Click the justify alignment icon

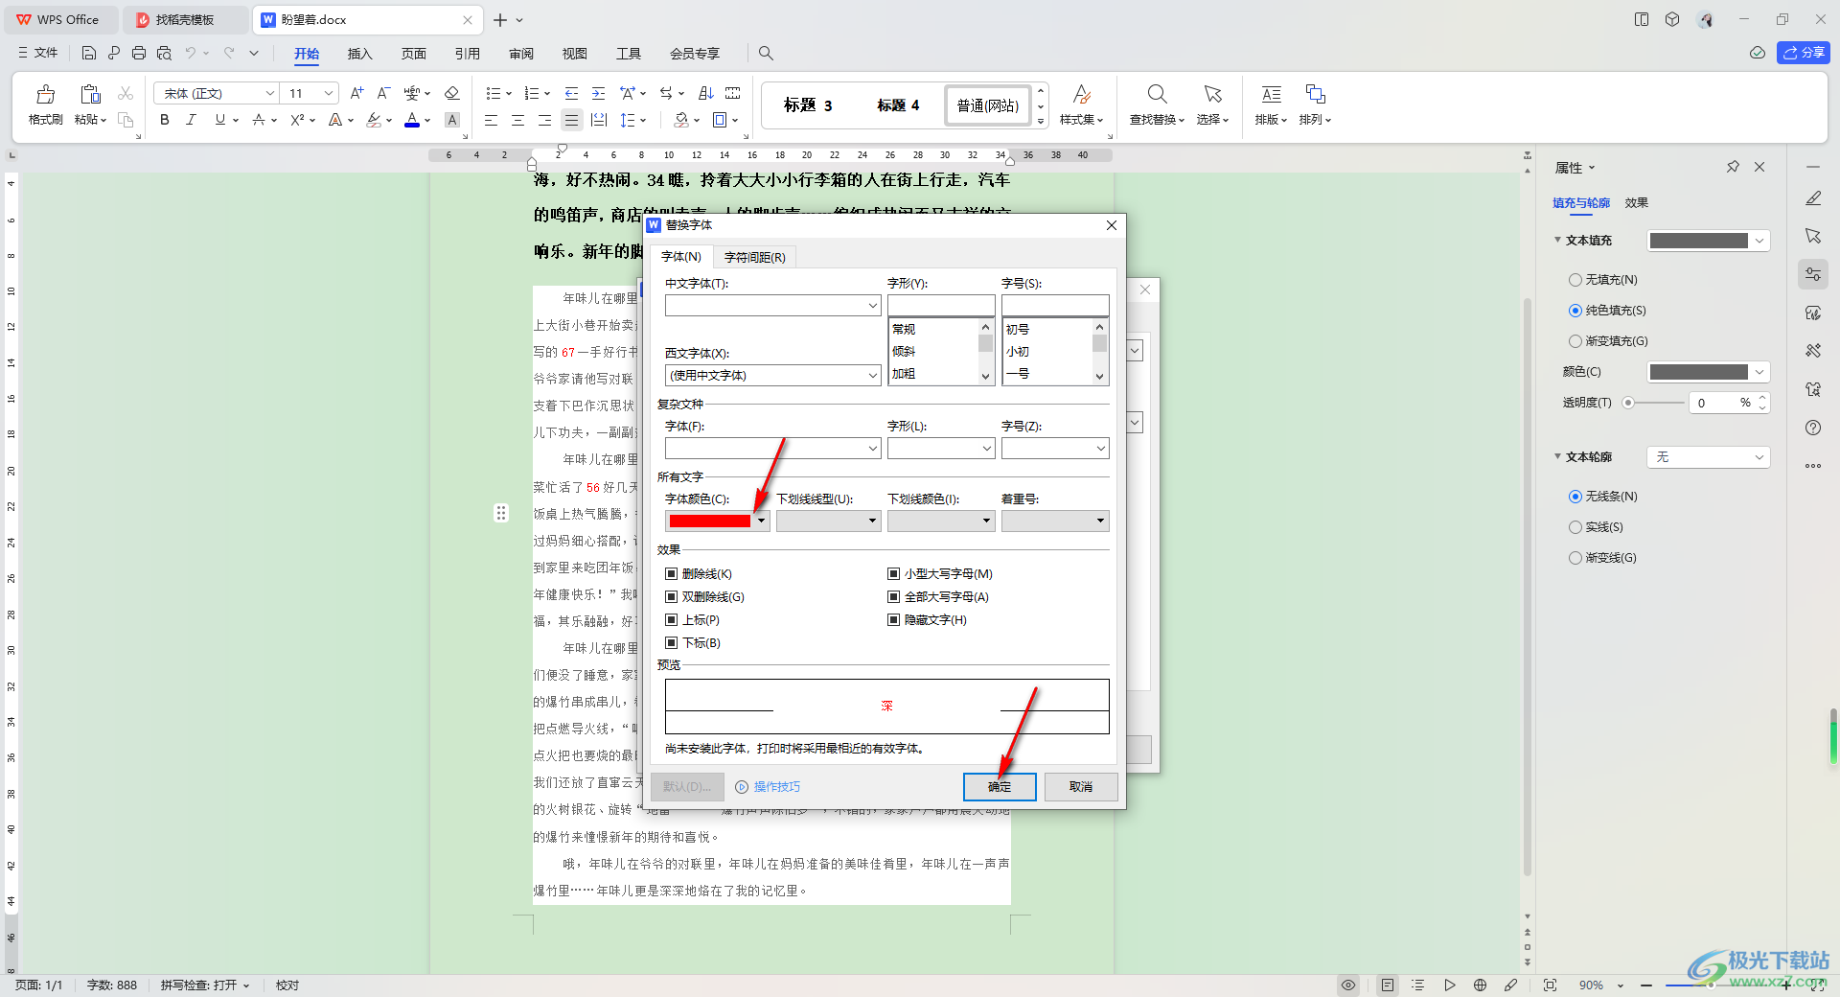pyautogui.click(x=571, y=120)
